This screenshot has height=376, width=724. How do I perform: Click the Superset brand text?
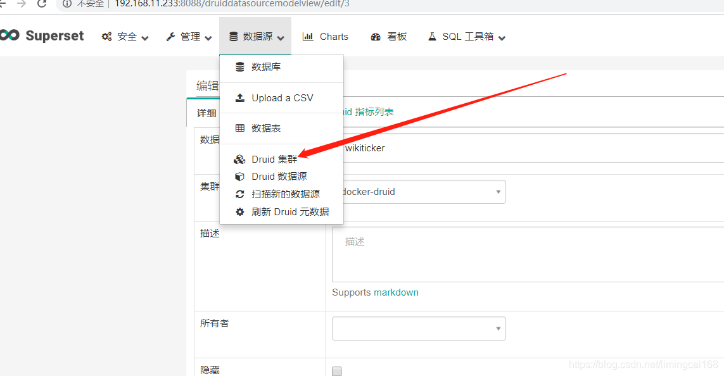coord(55,35)
